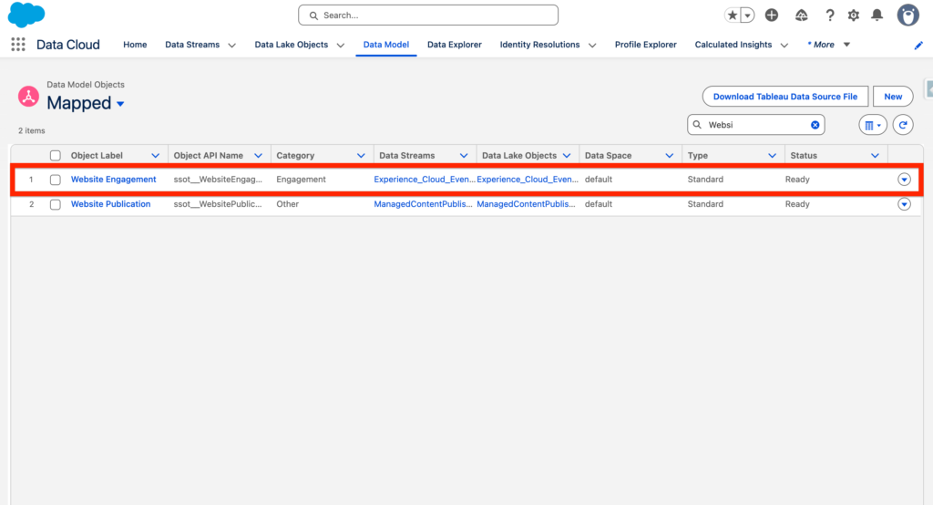This screenshot has height=505, width=933.
Task: Clear the Websi list search text
Action: coord(815,125)
